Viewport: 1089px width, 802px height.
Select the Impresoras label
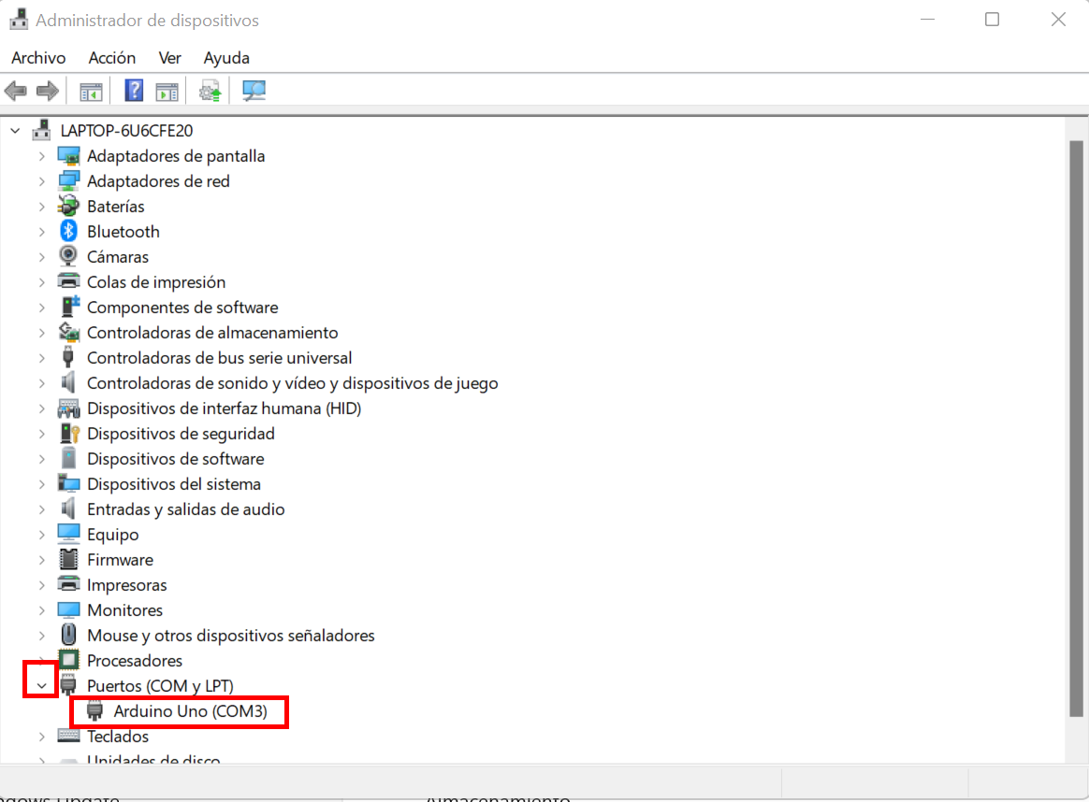pos(126,585)
